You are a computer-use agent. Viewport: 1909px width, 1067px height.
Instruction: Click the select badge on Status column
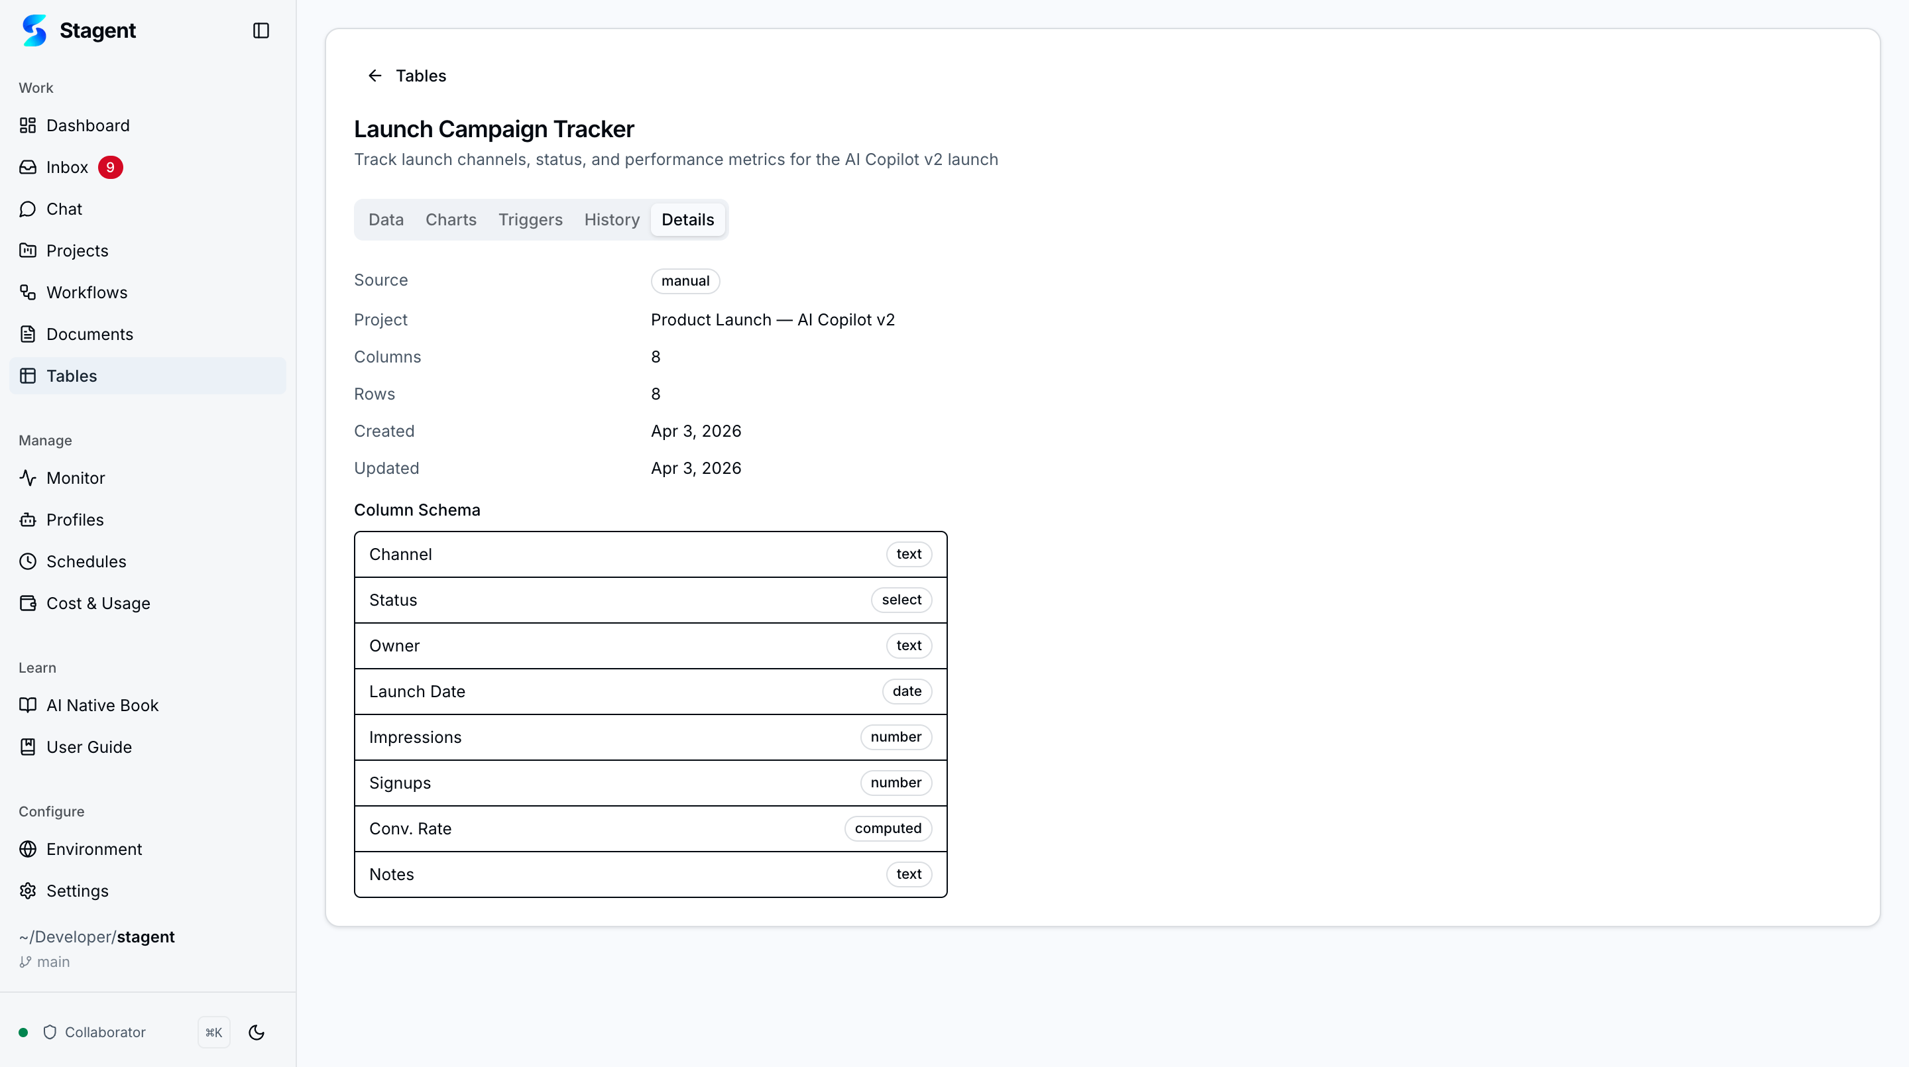click(901, 600)
